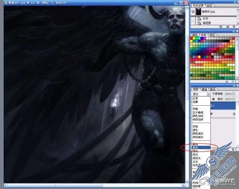
Task: Expand the 不透明度 opacity slider arrow
Action: (234, 94)
